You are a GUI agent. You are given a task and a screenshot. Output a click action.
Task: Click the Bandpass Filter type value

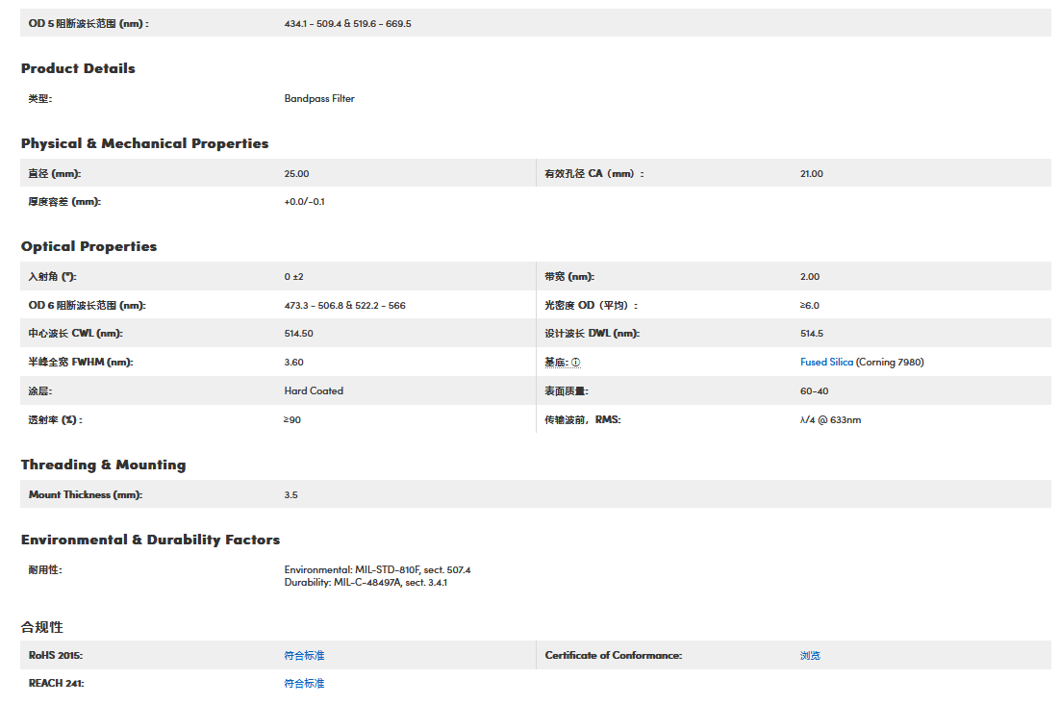(x=319, y=99)
